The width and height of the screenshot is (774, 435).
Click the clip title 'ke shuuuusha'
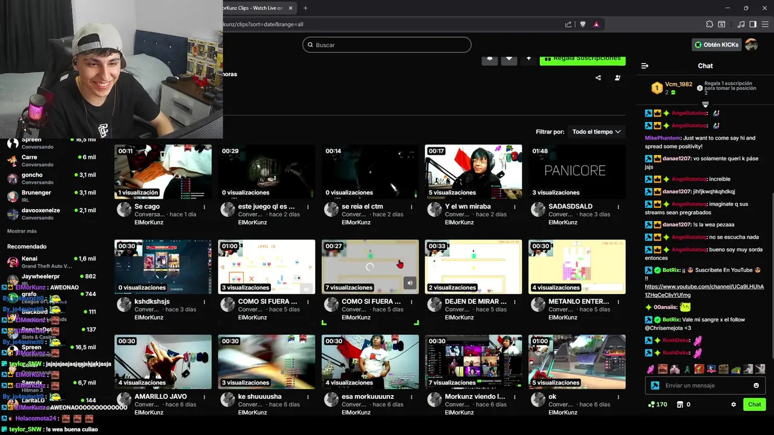[260, 397]
